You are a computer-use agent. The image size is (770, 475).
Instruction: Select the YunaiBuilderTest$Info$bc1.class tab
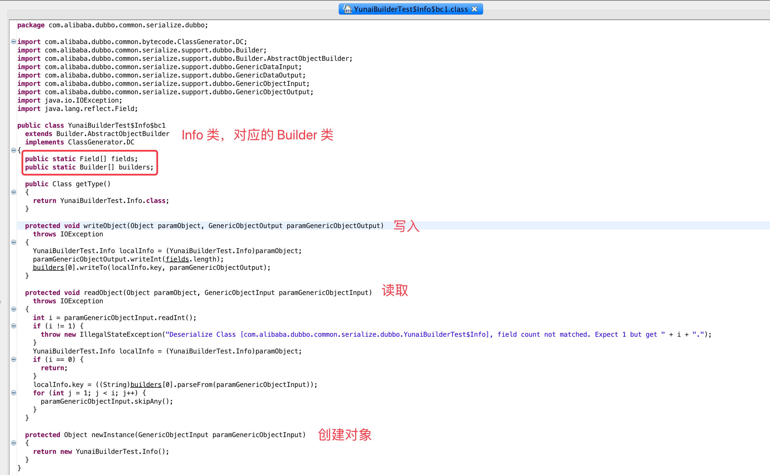tap(411, 9)
